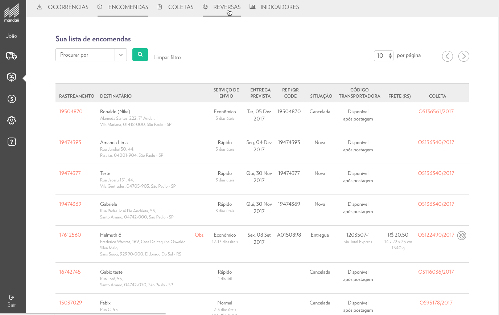
Task: Open pickup order OS136561/2017
Action: (x=436, y=111)
